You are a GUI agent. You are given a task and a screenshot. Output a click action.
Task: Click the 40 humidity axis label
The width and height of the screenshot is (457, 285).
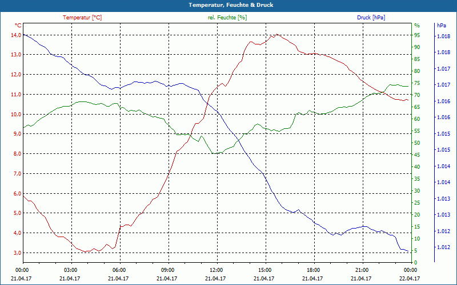pos(417,167)
